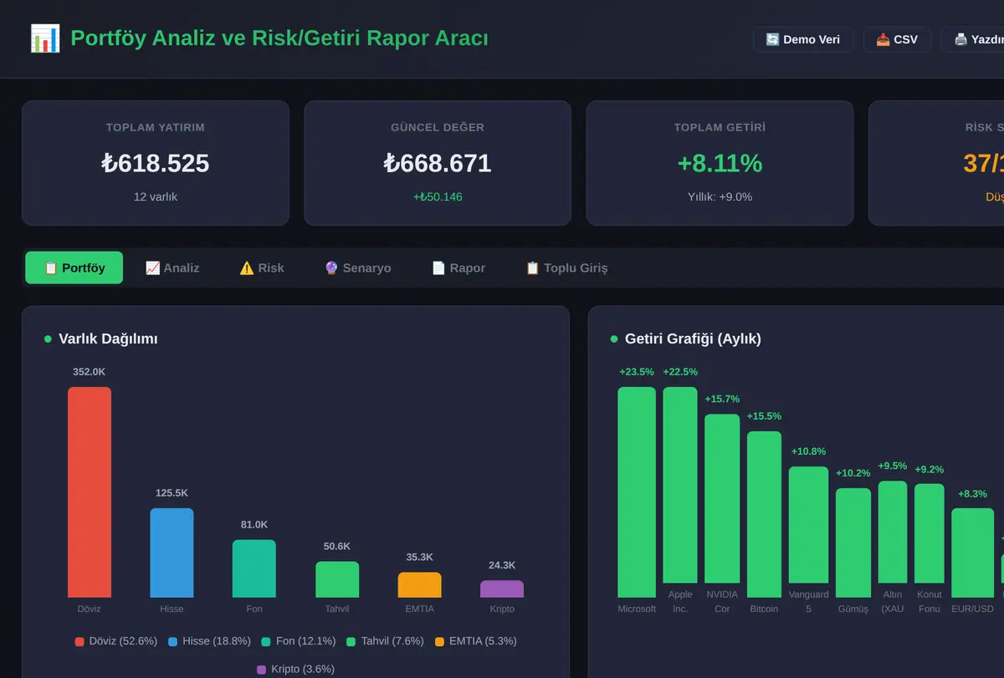Click the '12 varlık' asset count
Screen dimensions: 1004x678
[156, 197]
